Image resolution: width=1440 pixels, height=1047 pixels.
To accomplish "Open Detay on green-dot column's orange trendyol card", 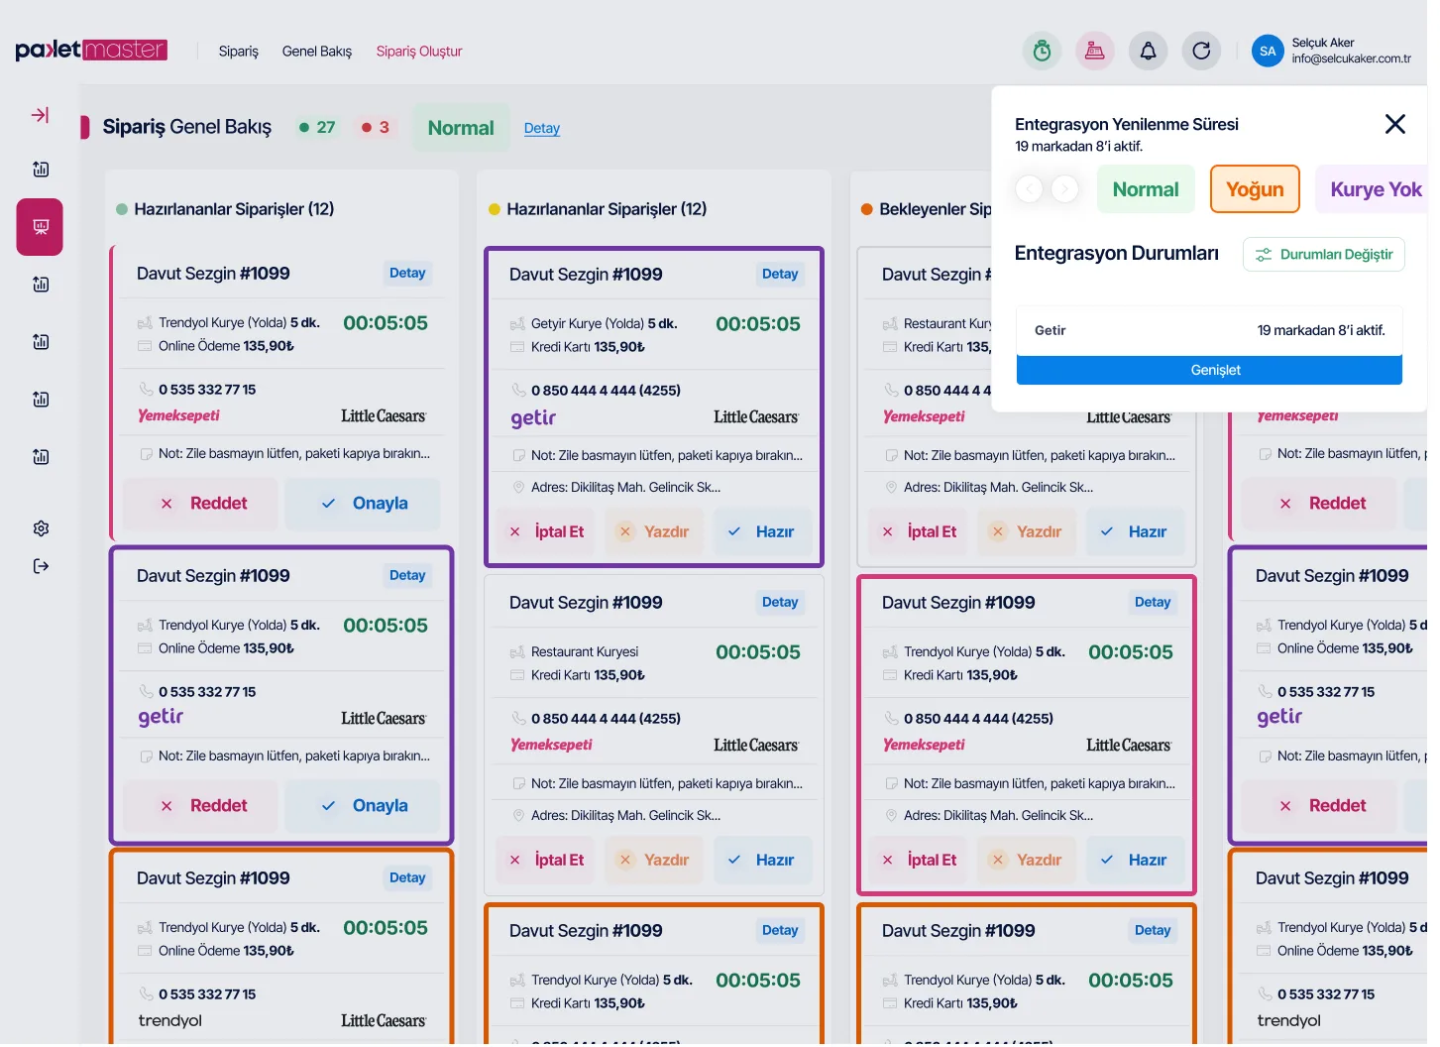I will pos(407,878).
